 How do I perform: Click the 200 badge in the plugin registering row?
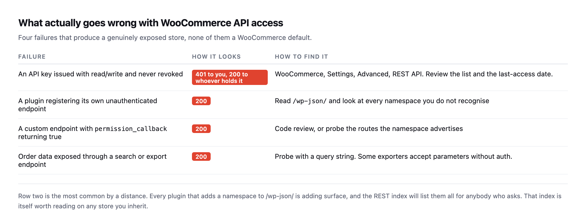pos(201,101)
